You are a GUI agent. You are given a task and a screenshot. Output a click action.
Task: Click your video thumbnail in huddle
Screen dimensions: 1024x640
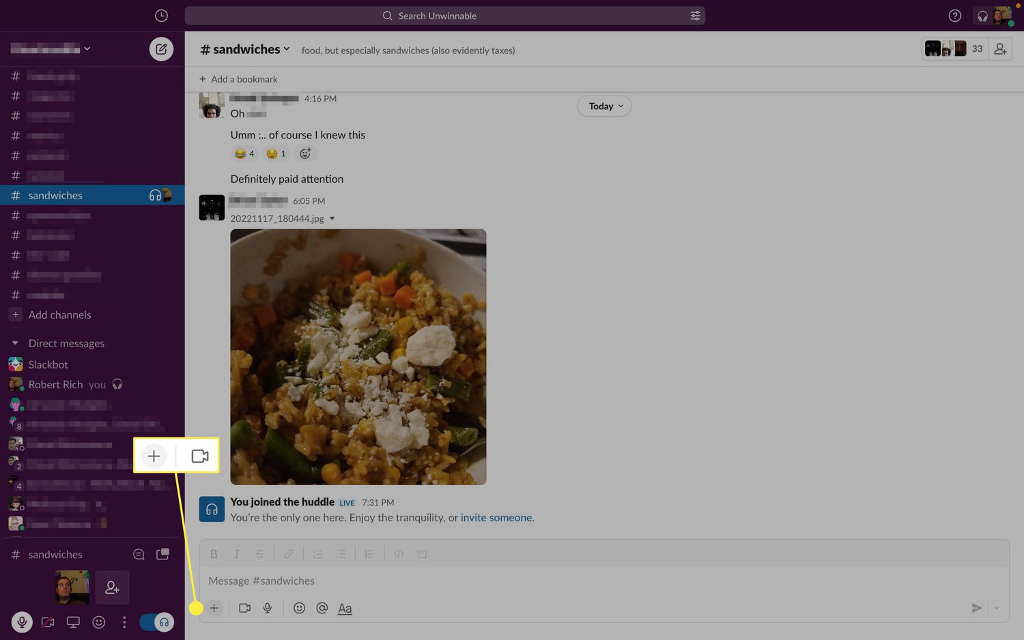coord(72,587)
